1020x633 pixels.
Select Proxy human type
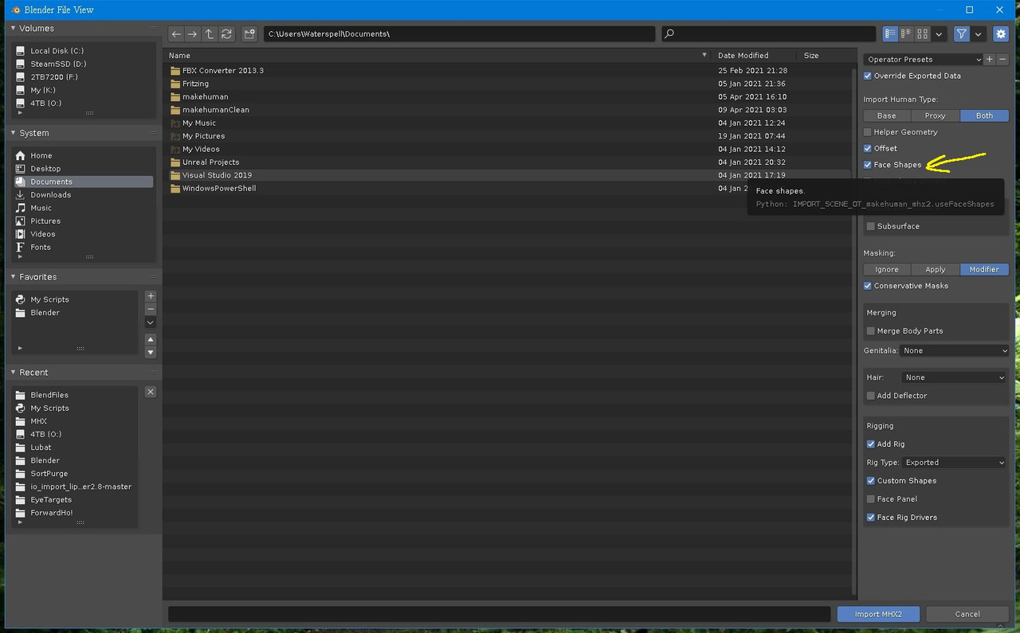[x=936, y=116]
